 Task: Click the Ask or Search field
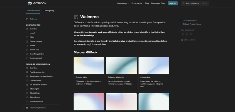195,3
